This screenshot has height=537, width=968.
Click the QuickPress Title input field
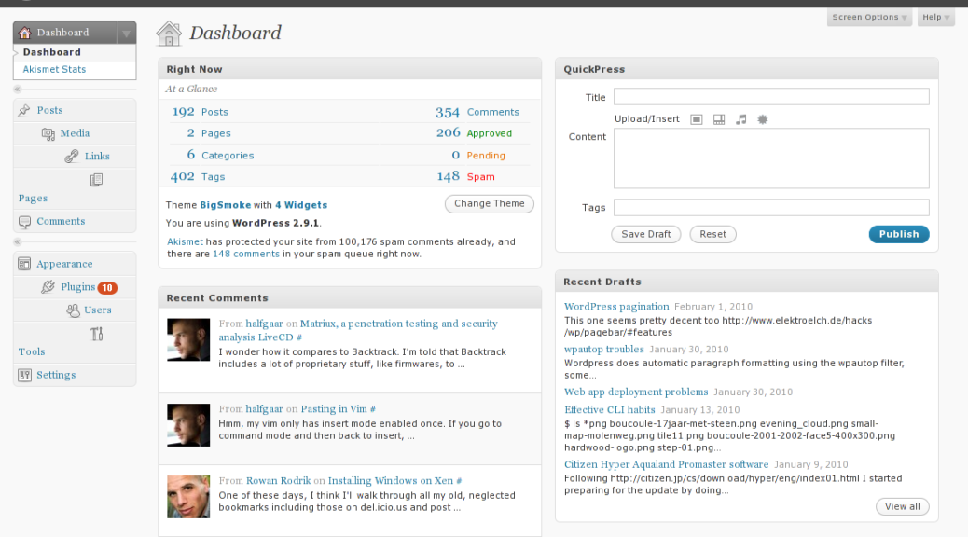coord(771,96)
